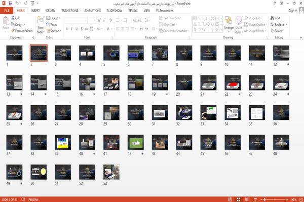304x202 pixels.
Task: Open the font name combo box
Action: 75,20
